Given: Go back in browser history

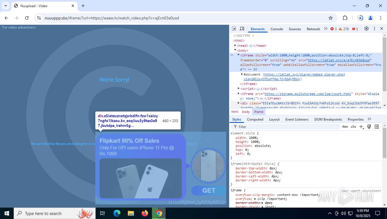Looking at the screenshot, I should pyautogui.click(x=6, y=18).
